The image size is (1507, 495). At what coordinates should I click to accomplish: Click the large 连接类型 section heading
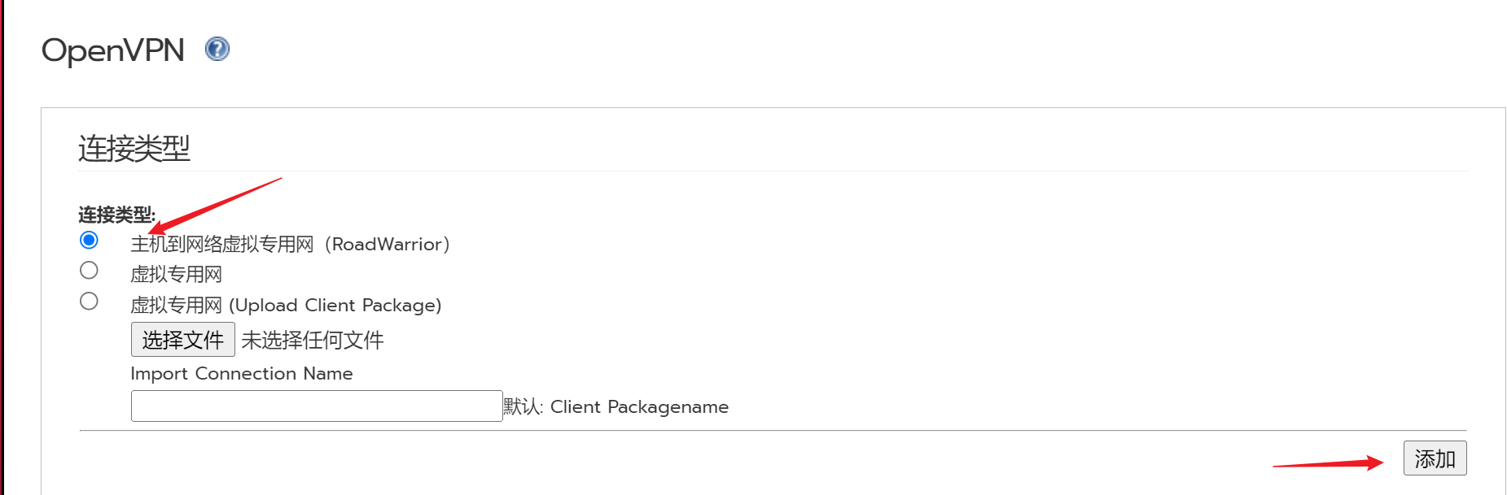(134, 149)
